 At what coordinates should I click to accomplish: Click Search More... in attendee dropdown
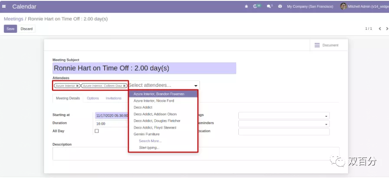click(150, 141)
